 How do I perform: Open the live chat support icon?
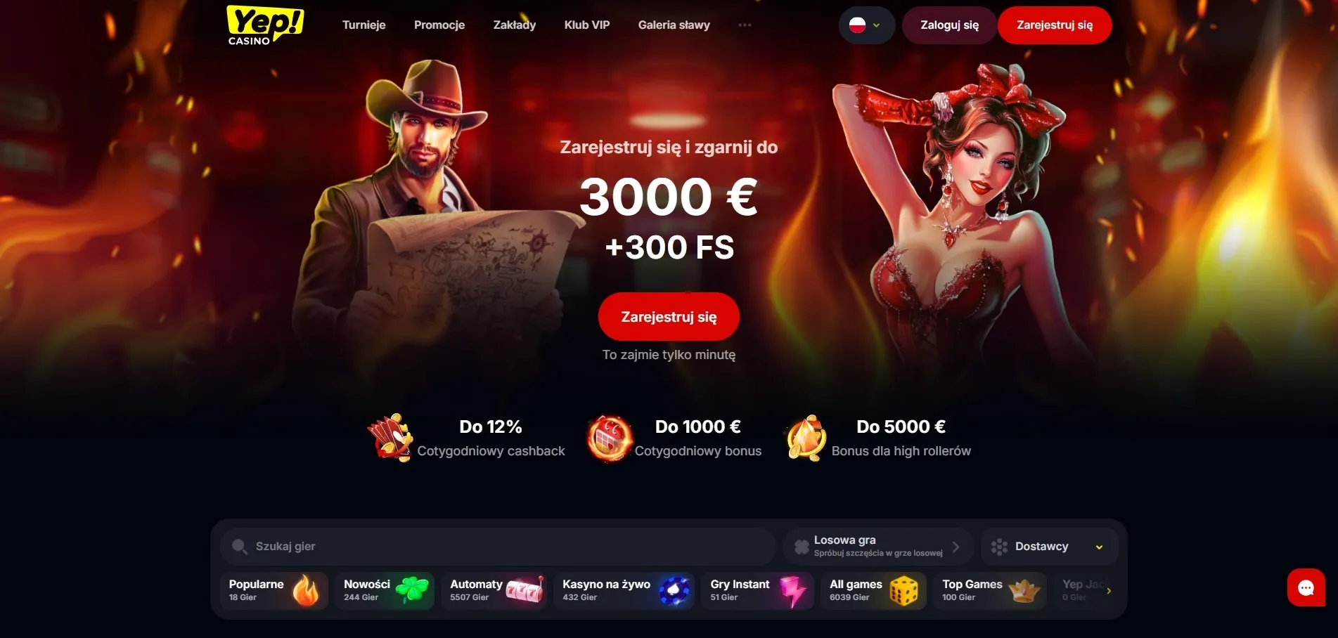tap(1306, 587)
